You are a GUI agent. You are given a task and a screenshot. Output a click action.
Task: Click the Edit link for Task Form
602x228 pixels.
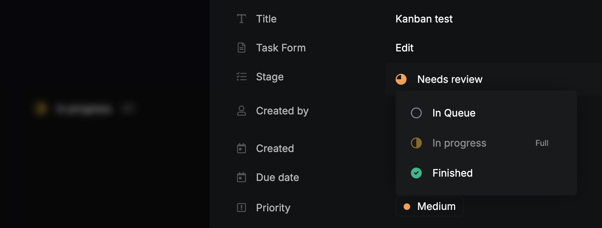[404, 48]
